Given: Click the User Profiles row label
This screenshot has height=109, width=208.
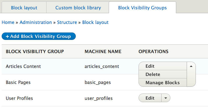Looking at the screenshot, I should [19, 98].
